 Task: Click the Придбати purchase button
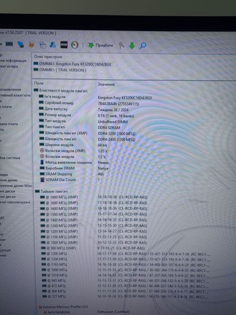[x=100, y=45]
